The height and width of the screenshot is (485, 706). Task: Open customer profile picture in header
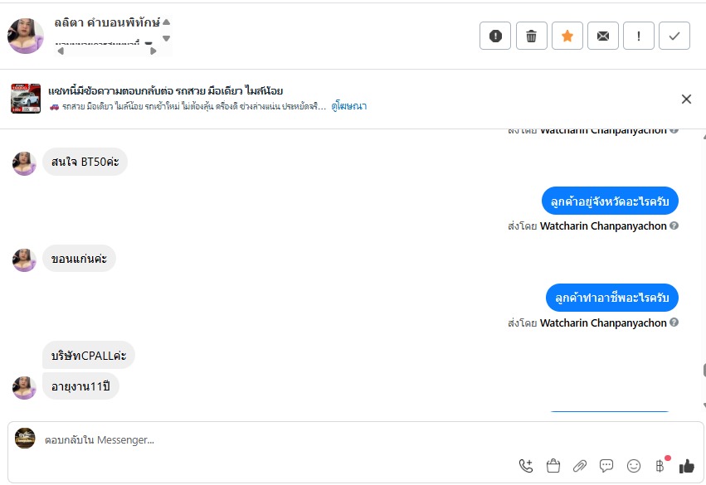(x=26, y=36)
